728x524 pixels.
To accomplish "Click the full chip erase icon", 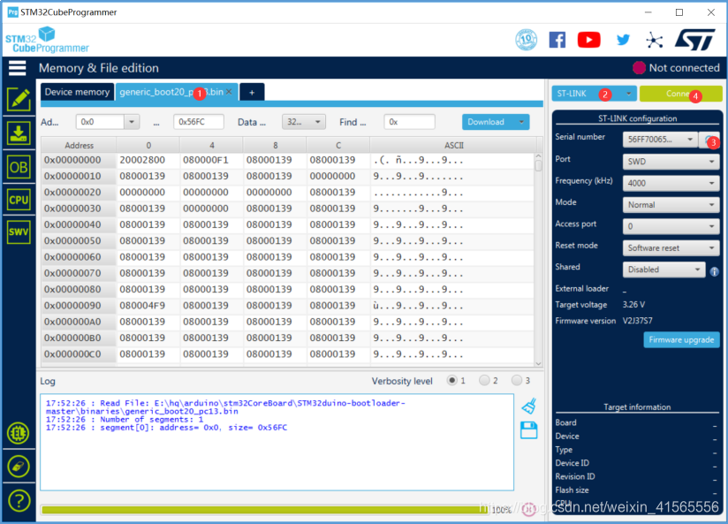I will (19, 467).
